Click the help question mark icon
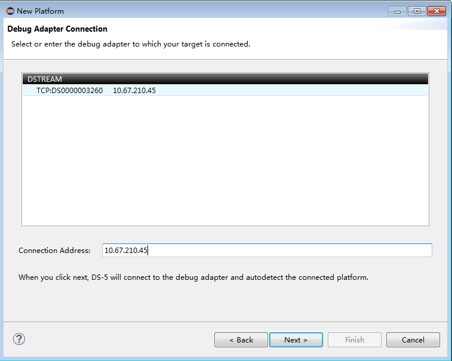Screen dimensions: 452x361 (19, 340)
